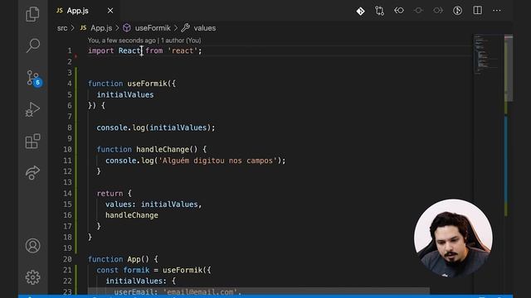Click the text 'useFormik' in function declaration
531x298 pixels.
coord(147,84)
